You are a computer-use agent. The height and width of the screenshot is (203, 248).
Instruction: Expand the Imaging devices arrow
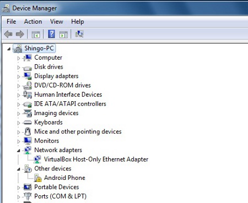coord(19,114)
